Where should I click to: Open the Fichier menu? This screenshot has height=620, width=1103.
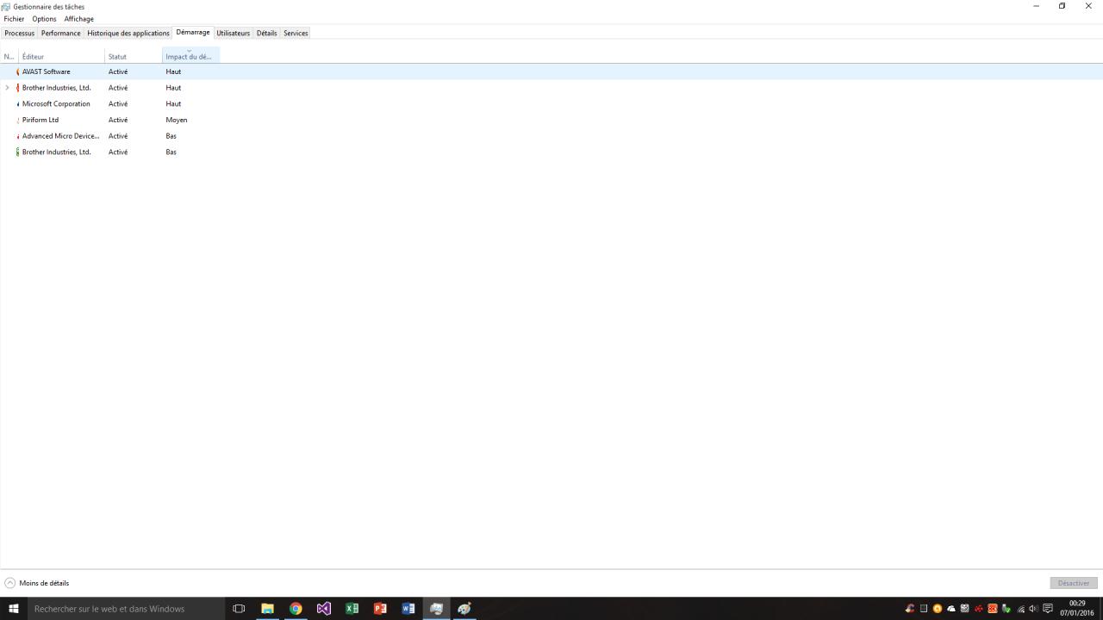(x=14, y=19)
